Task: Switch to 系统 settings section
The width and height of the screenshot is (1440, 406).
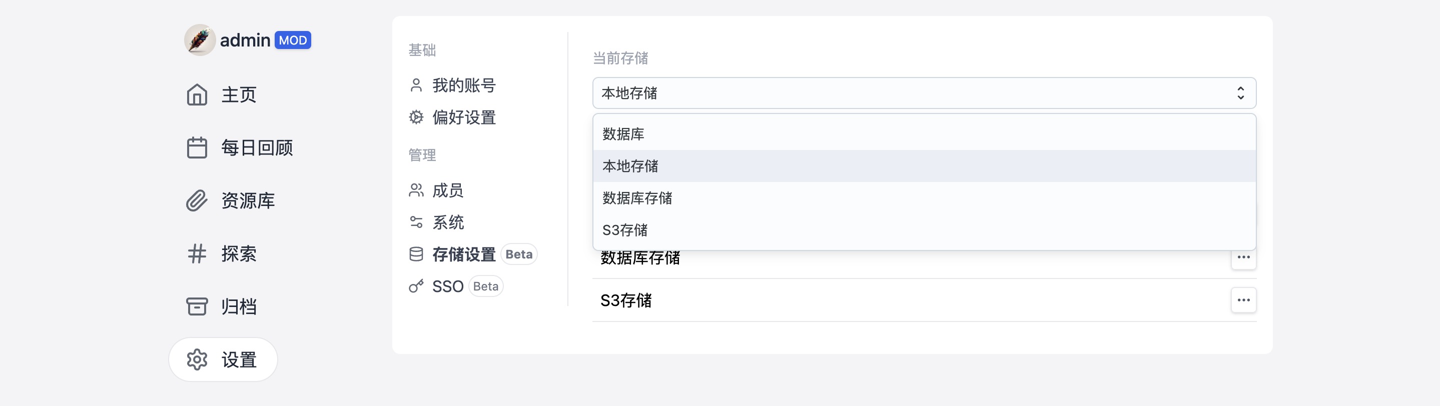Action: 447,222
